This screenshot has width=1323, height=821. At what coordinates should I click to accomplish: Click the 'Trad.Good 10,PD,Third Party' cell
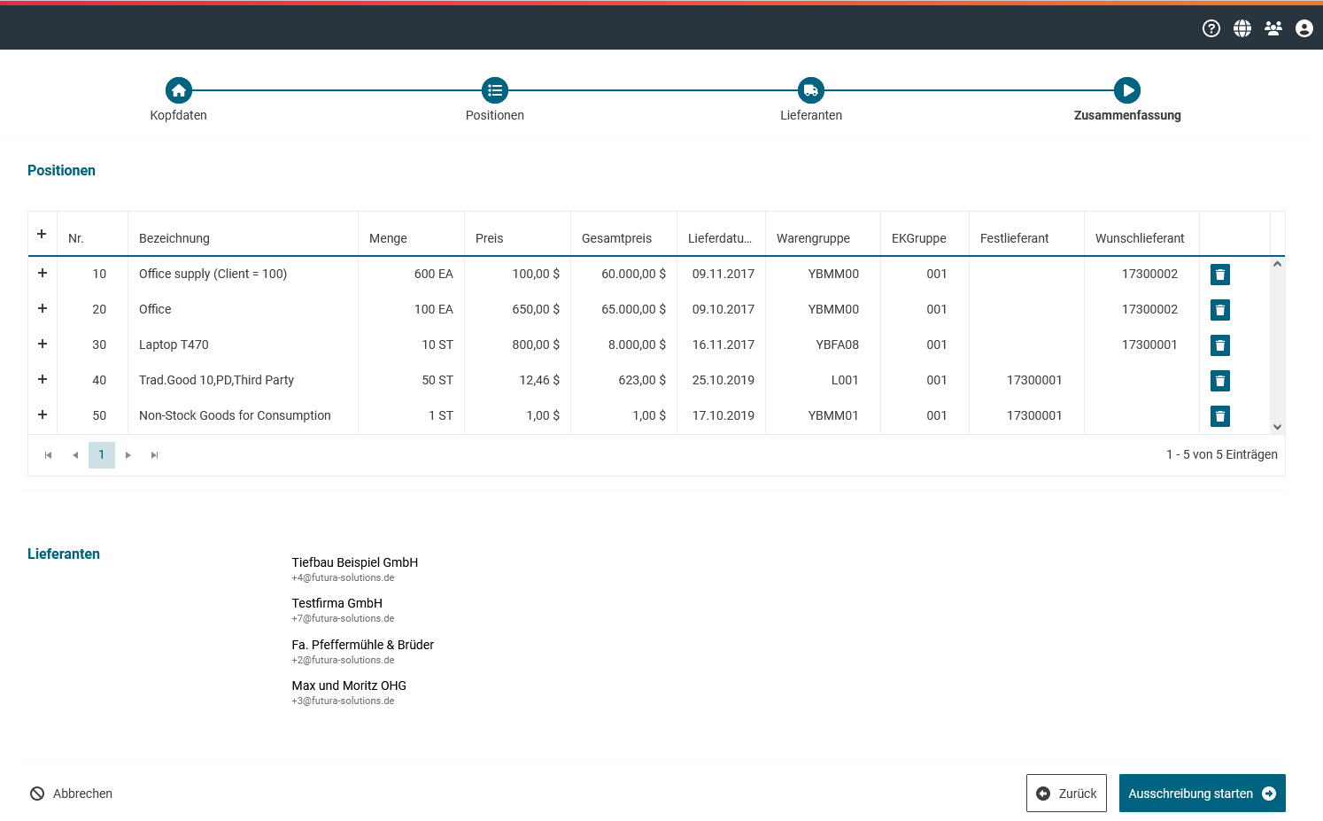(x=244, y=380)
